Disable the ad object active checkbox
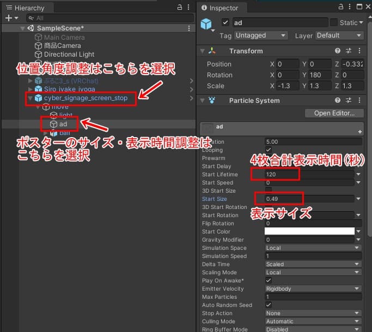372x332 pixels. tap(225, 23)
